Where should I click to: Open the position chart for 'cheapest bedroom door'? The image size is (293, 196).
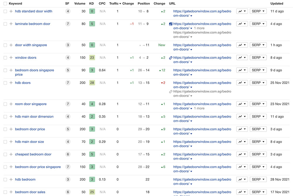coord(242,154)
